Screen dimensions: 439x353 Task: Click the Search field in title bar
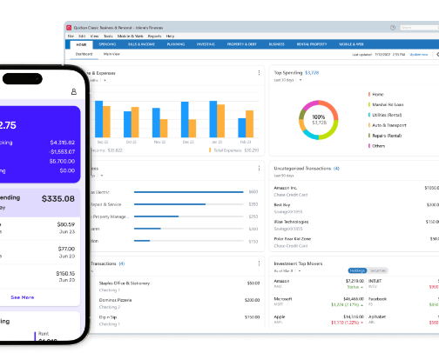click(x=420, y=28)
